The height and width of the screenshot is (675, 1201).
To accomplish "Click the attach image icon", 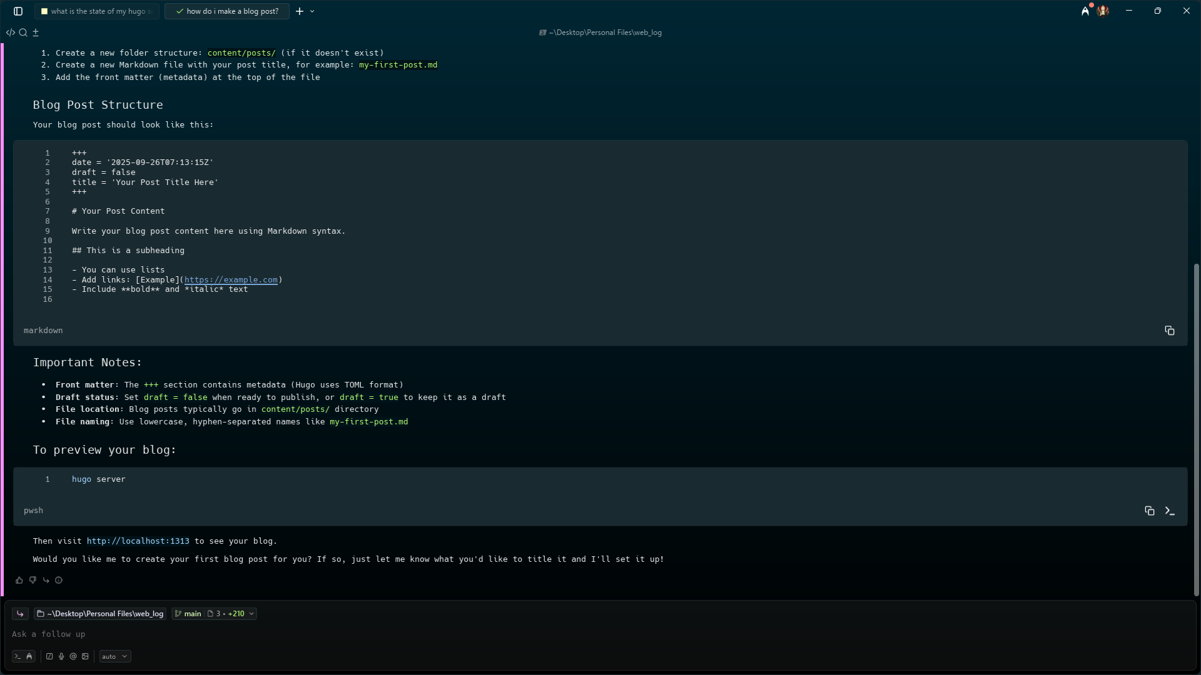I will [86, 656].
